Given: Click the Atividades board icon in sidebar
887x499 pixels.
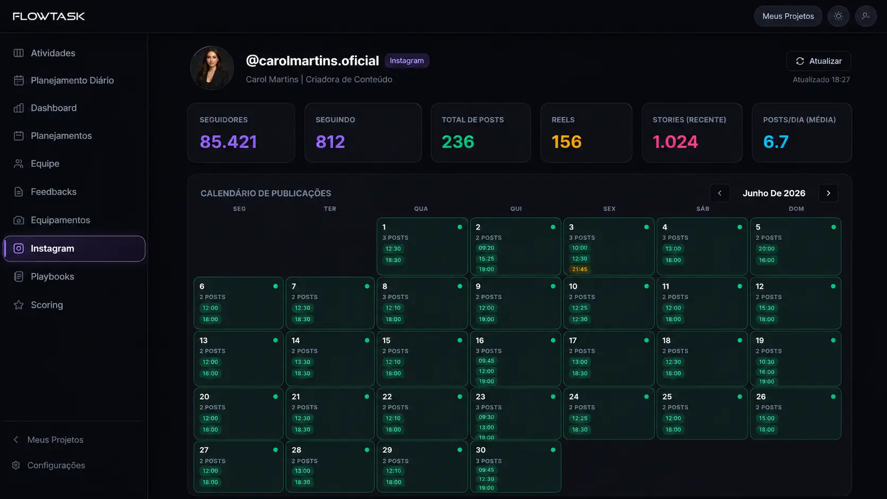Looking at the screenshot, I should (19, 53).
